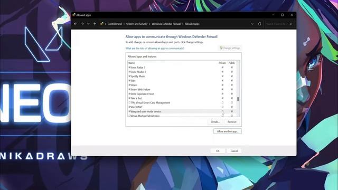338x190 pixels.
Task: Toggle the Private checkbox for Start
Action: click(x=222, y=81)
